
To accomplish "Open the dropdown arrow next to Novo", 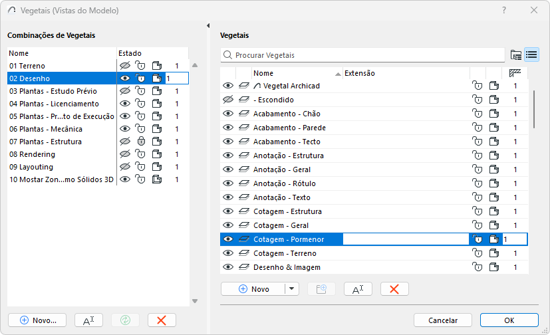I will click(x=291, y=289).
